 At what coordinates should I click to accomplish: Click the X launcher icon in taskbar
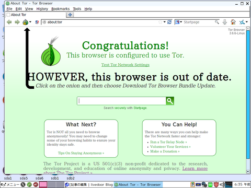click(23, 184)
